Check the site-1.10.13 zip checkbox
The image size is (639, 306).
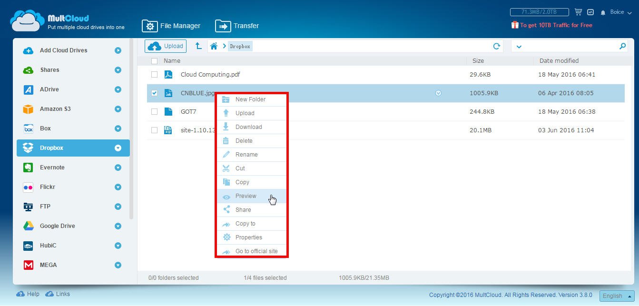pyautogui.click(x=154, y=130)
